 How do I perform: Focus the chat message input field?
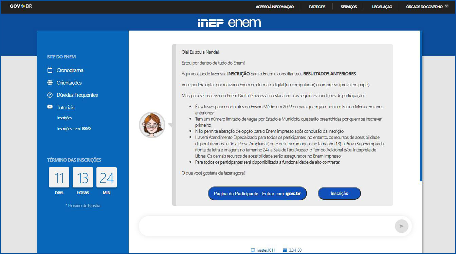265,226
